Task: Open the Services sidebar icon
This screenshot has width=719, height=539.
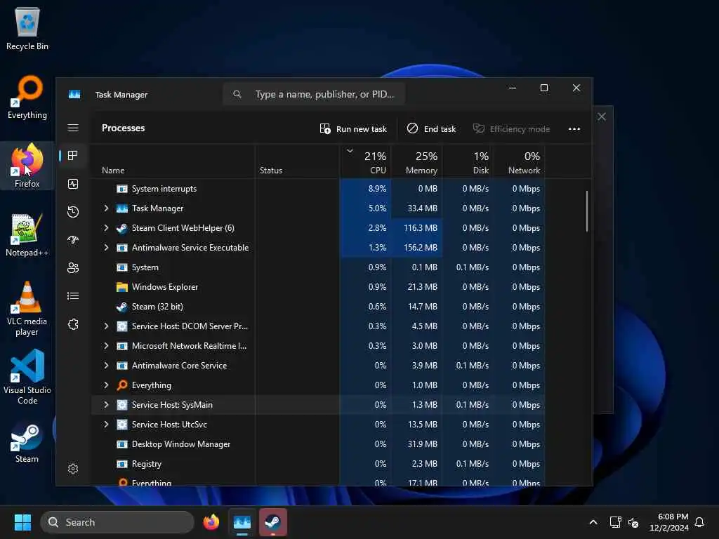Action: [73, 324]
